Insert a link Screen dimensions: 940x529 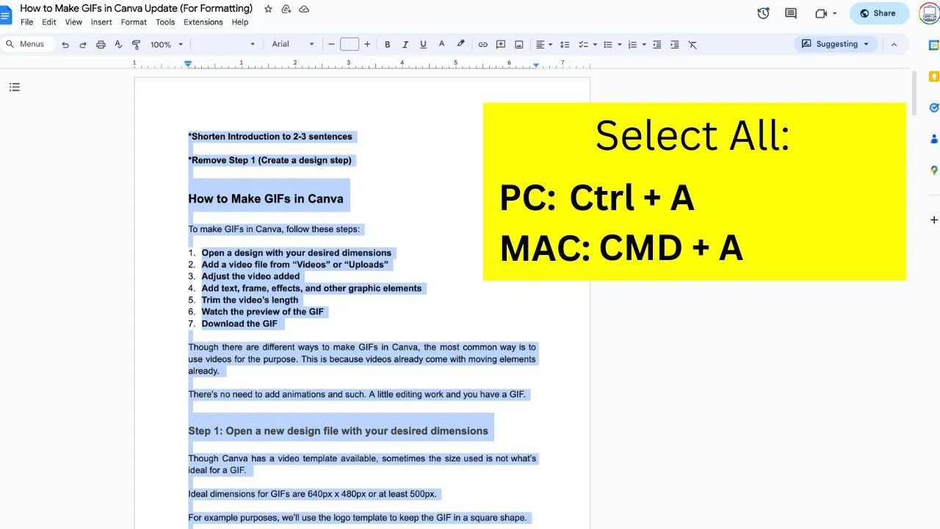click(482, 44)
